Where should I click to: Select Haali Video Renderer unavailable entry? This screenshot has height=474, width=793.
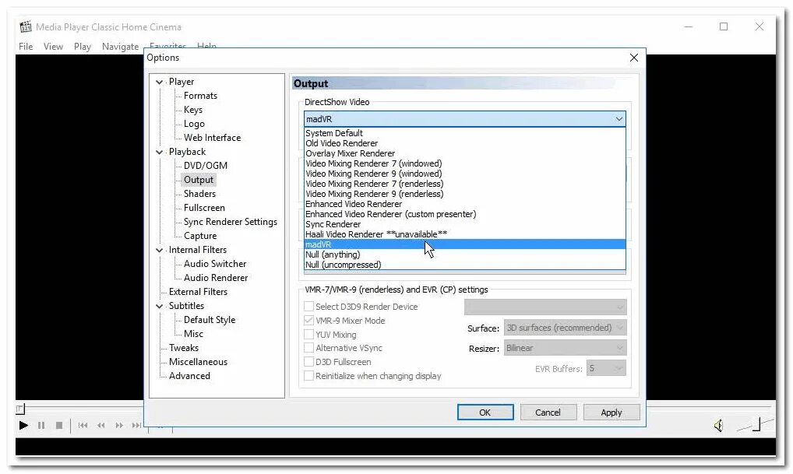[465, 234]
